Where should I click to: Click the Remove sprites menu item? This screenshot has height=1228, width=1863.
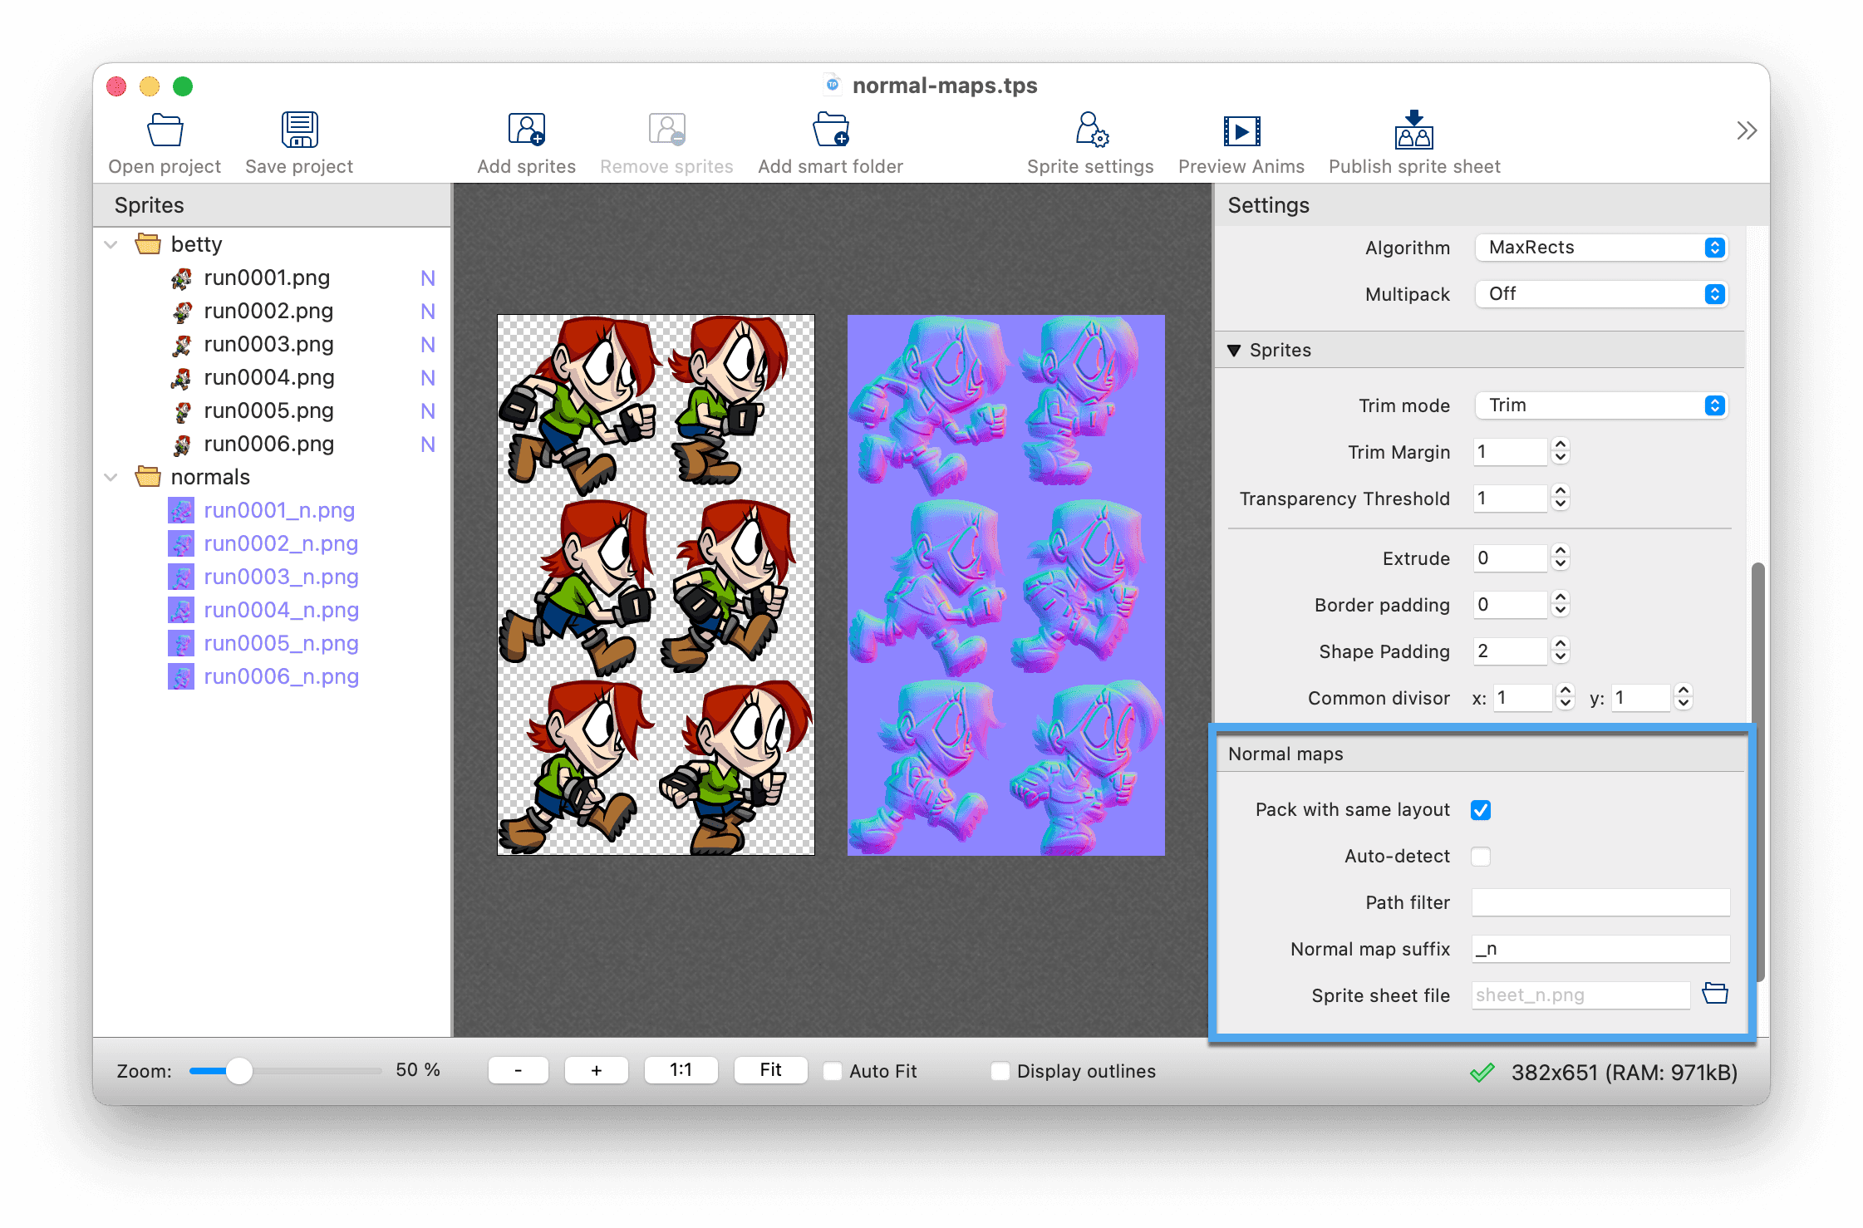click(x=665, y=140)
